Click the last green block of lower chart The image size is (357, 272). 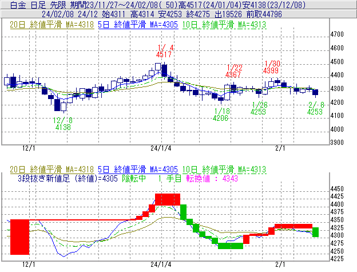[x=316, y=232]
